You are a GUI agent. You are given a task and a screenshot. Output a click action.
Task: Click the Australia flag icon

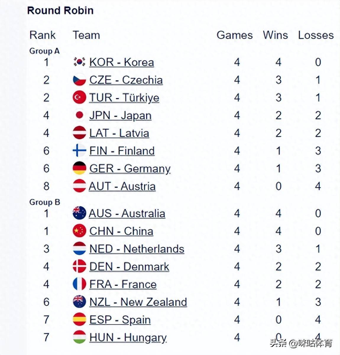79,213
